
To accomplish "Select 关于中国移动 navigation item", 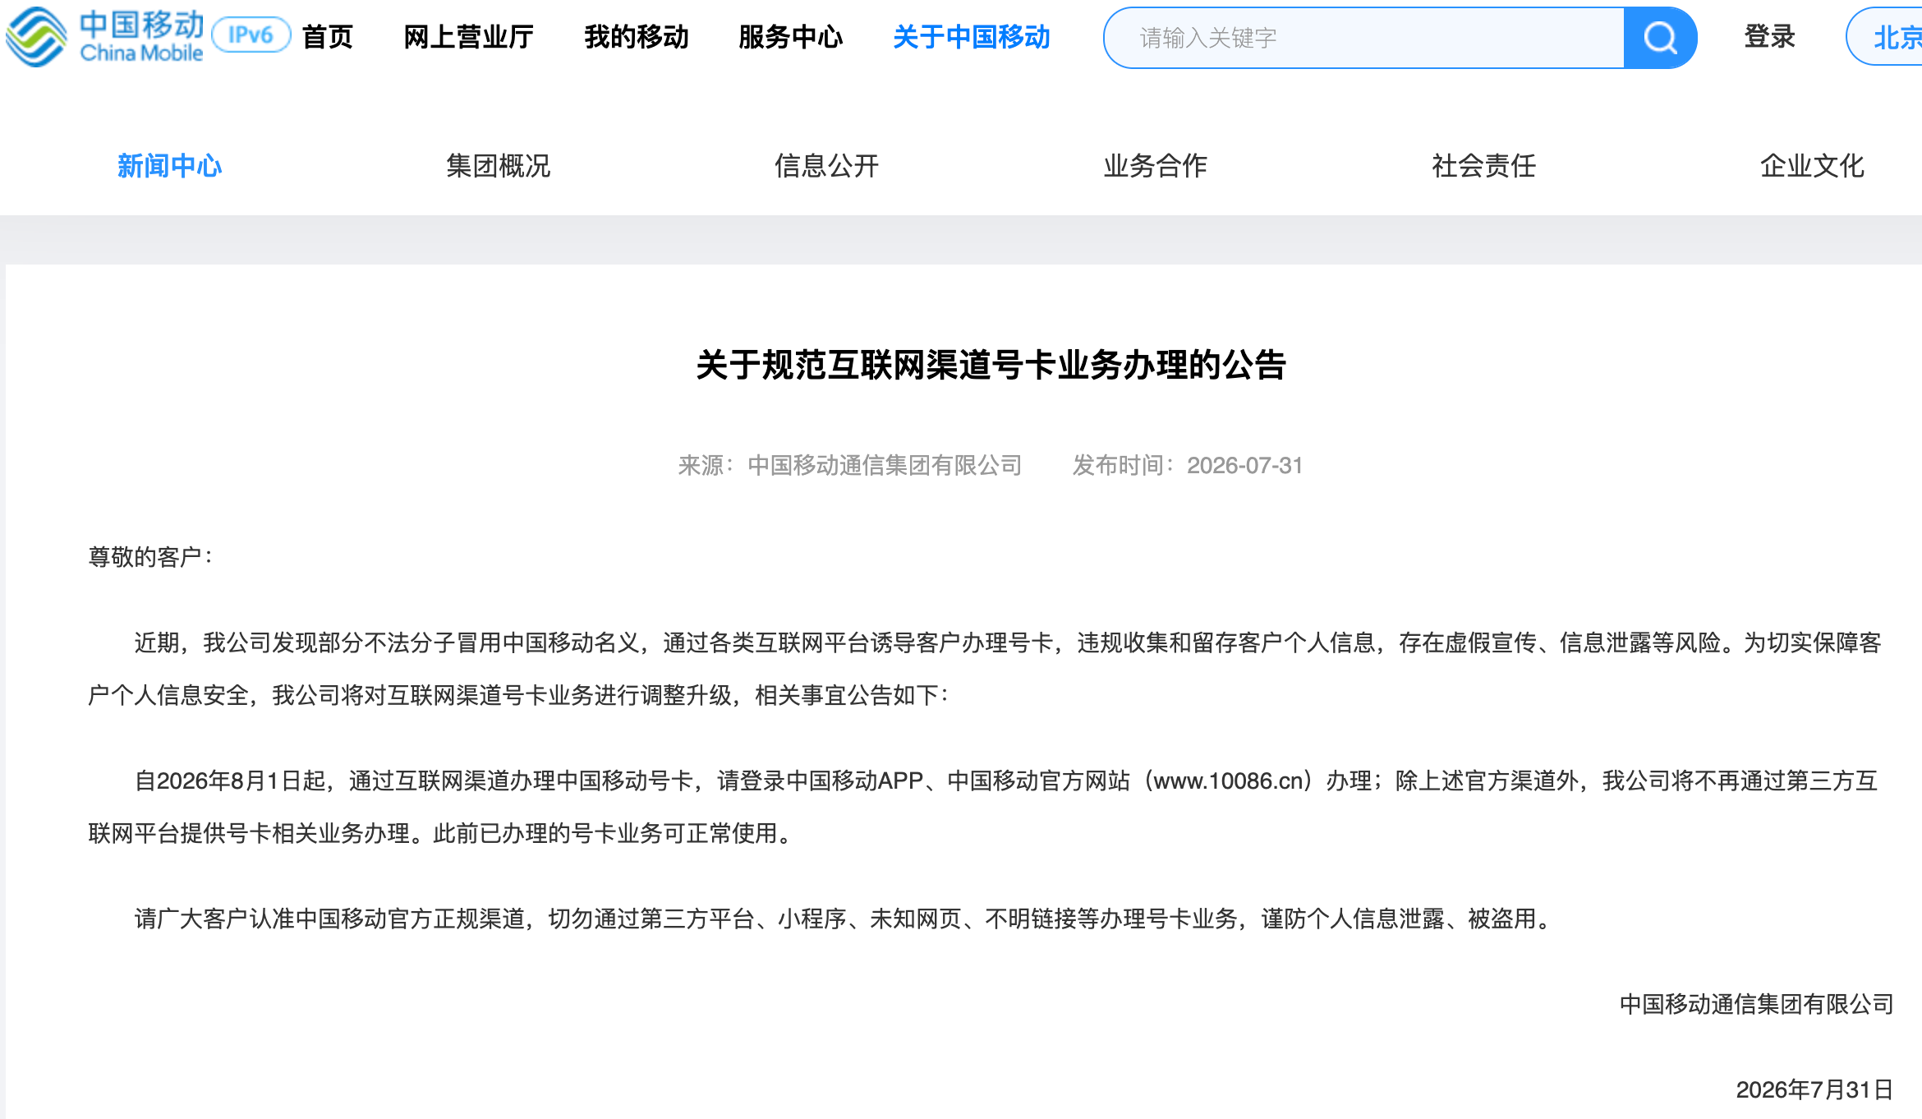I will point(972,37).
